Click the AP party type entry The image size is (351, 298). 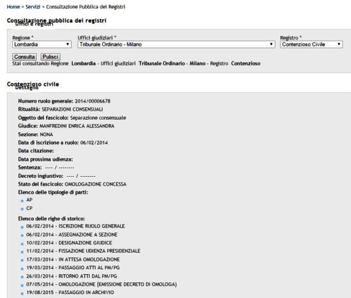[x=29, y=200]
